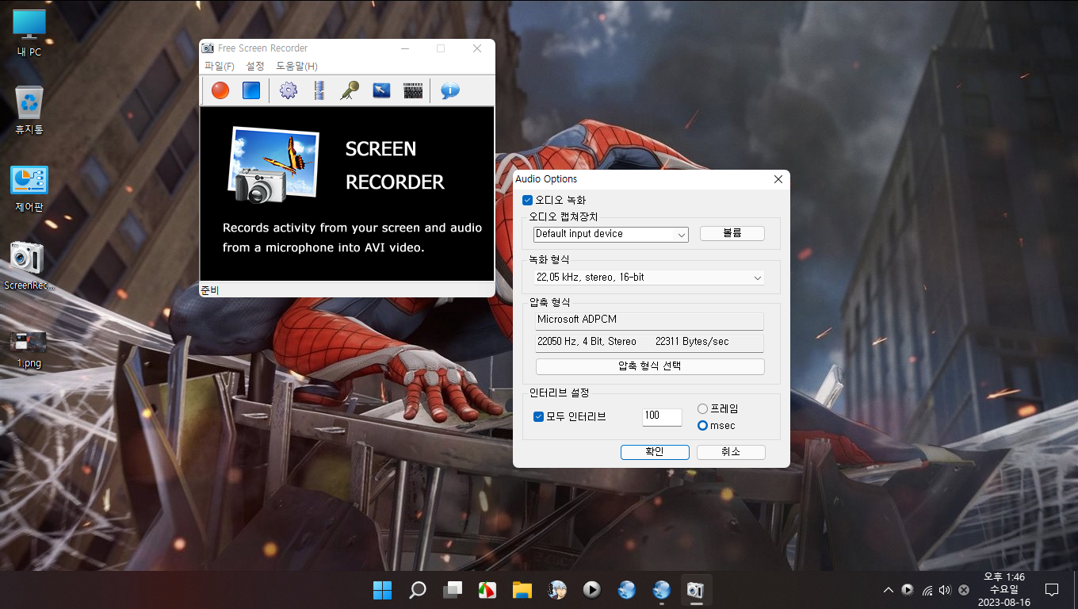Screen dimensions: 1078x609
Task: Stop recording with the blue square button
Action: pos(251,90)
